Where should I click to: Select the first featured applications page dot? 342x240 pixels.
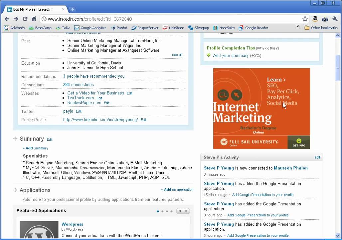(x=158, y=211)
